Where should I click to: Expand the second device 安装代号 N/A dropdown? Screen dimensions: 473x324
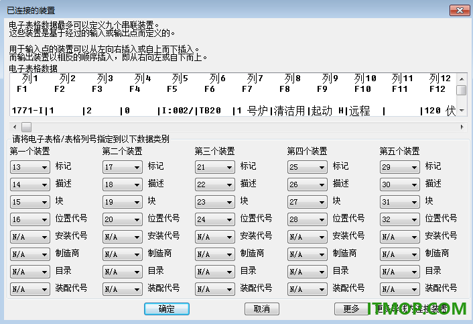(123, 237)
